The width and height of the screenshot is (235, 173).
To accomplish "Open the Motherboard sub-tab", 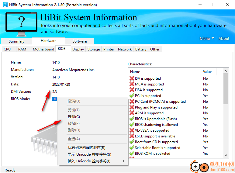I will point(43,49).
